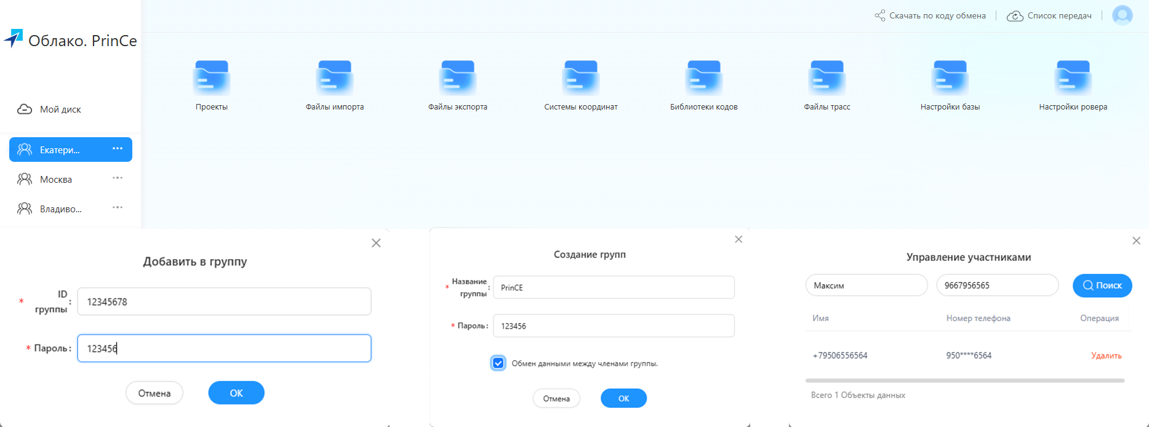Image resolution: width=1149 pixels, height=427 pixels.
Task: Click the Управление участниками dialog title
Action: click(969, 257)
